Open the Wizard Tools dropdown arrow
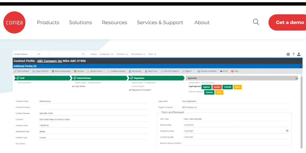Viewport: 306px width, 153px height. [104, 71]
